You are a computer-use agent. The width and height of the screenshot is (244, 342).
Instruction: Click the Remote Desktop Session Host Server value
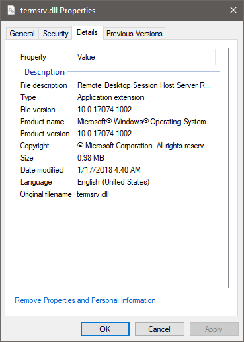pyautogui.click(x=144, y=85)
